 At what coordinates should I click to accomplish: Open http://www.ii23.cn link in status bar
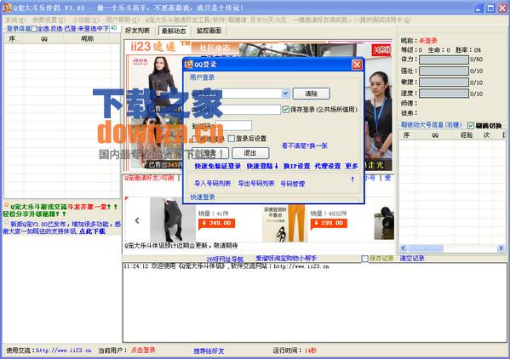[x=64, y=350]
